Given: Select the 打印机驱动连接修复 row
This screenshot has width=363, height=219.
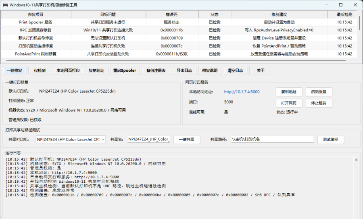Looking at the screenshot, I should tap(179, 46).
